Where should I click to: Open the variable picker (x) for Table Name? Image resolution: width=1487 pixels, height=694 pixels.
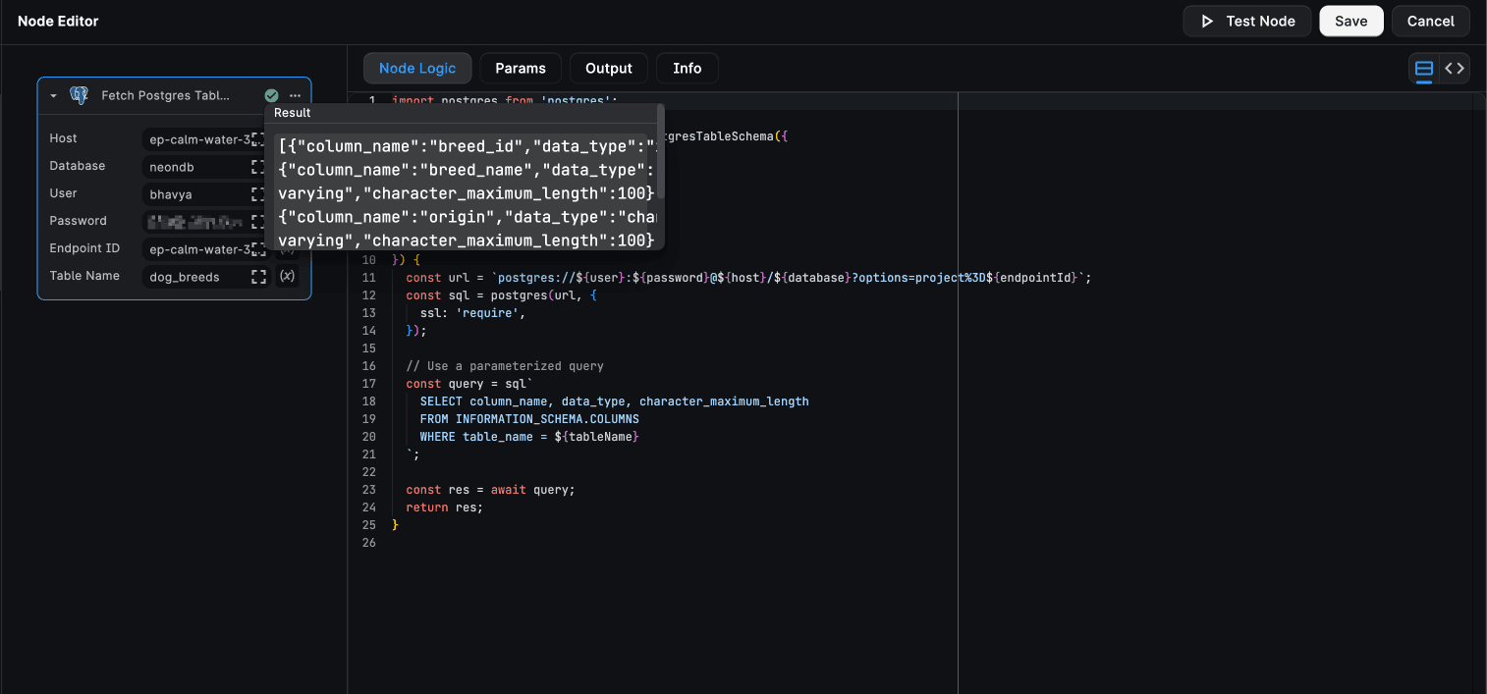pyautogui.click(x=287, y=276)
